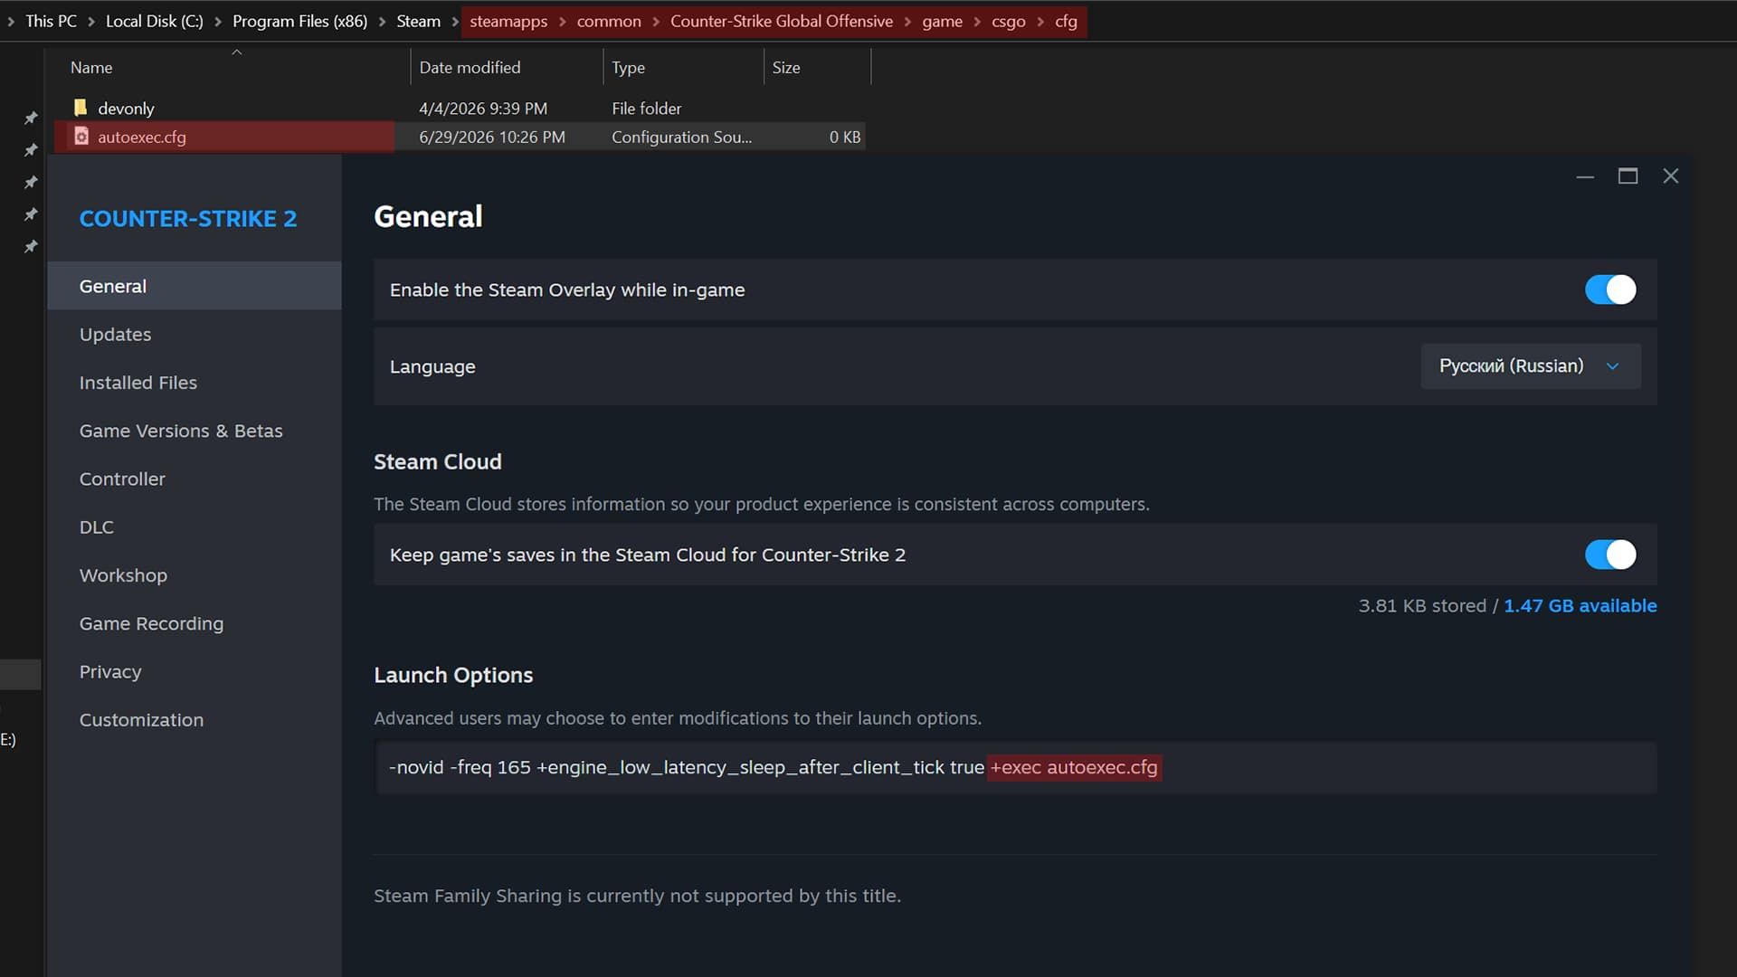Screen dimensions: 1737x977
Task: Toggle Steam Overlay while in-game switch
Action: click(x=1610, y=289)
